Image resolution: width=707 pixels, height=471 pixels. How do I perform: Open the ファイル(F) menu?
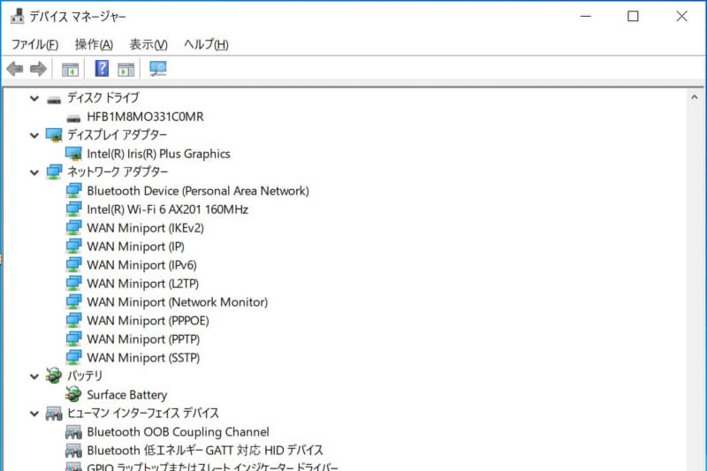click(34, 44)
